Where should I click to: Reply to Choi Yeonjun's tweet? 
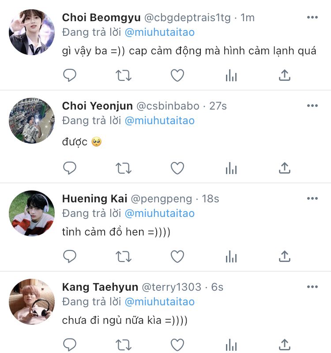(x=70, y=168)
